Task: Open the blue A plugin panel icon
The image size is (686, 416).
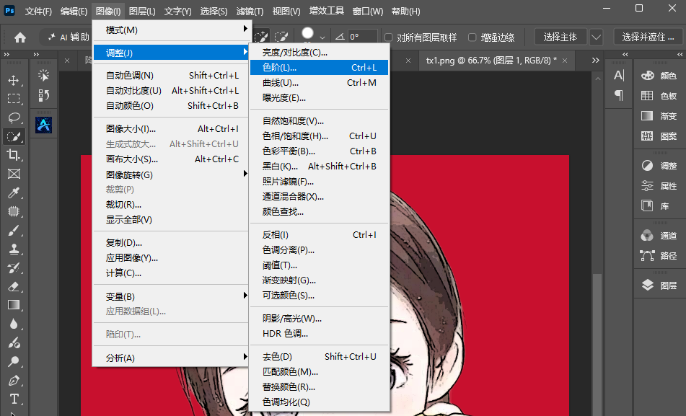Action: click(43, 125)
